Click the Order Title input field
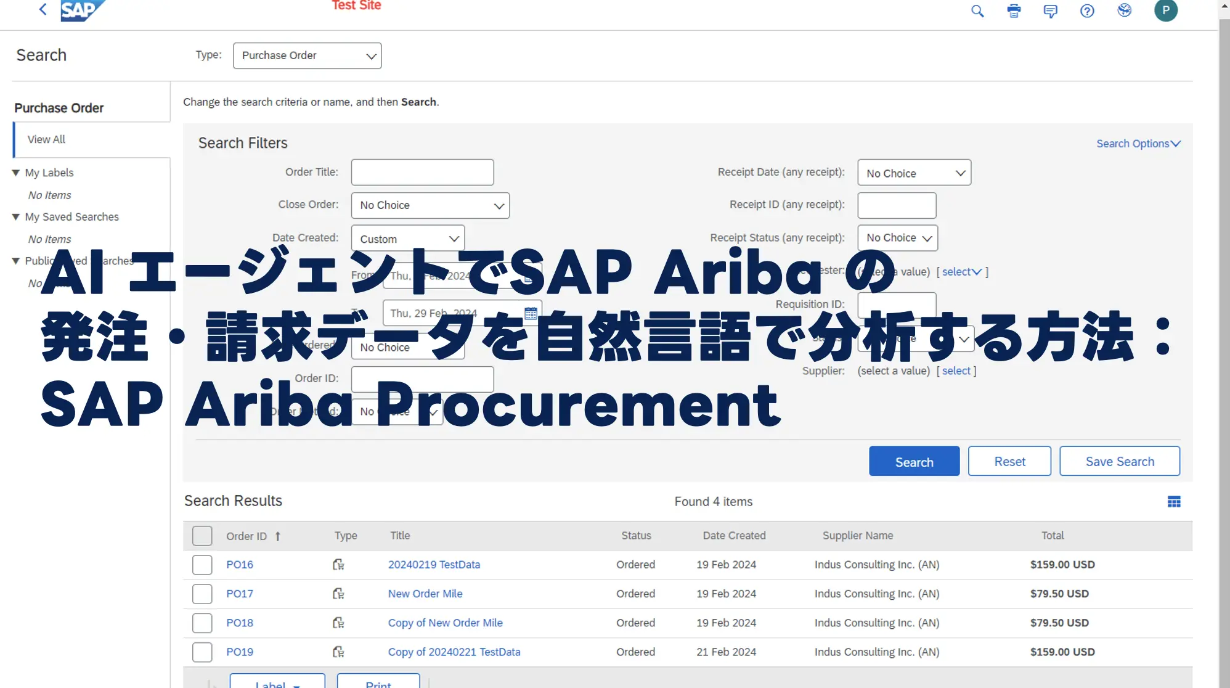The image size is (1230, 688). tap(422, 172)
